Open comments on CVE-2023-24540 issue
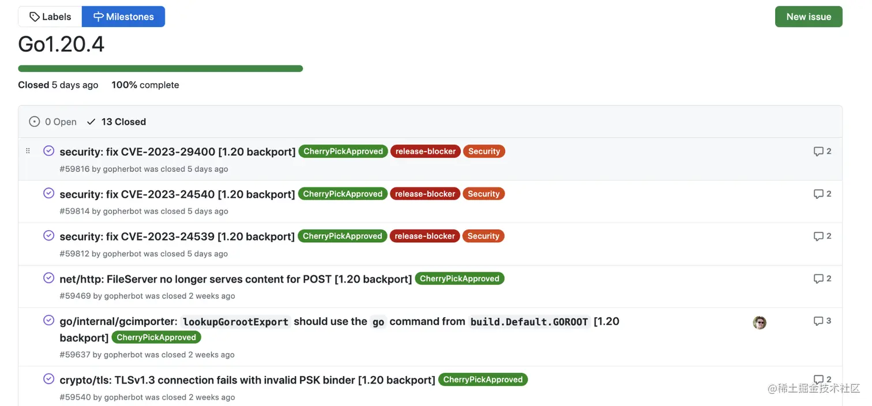This screenshot has height=406, width=872. (x=822, y=194)
